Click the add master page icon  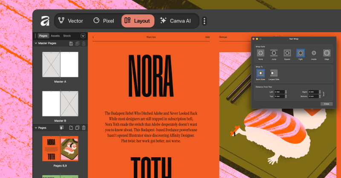click(71, 43)
